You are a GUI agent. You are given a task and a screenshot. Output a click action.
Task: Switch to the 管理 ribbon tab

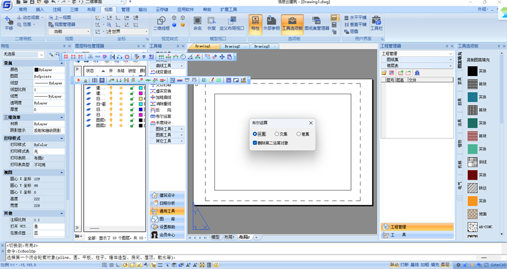125,9
